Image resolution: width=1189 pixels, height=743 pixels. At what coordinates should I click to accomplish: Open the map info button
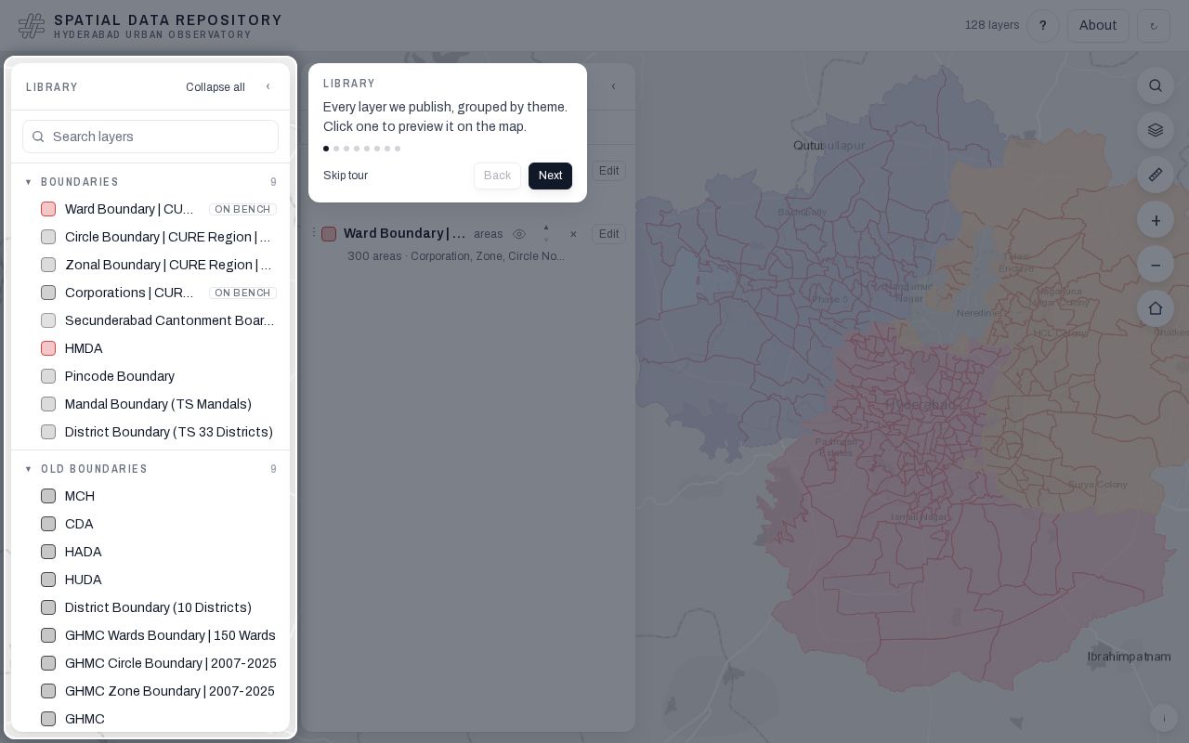point(1164,718)
